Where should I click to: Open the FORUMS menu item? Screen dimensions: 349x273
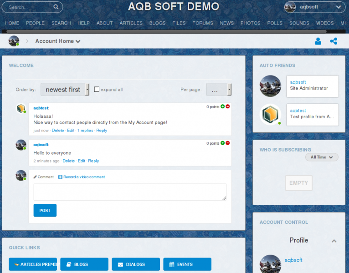tap(202, 23)
